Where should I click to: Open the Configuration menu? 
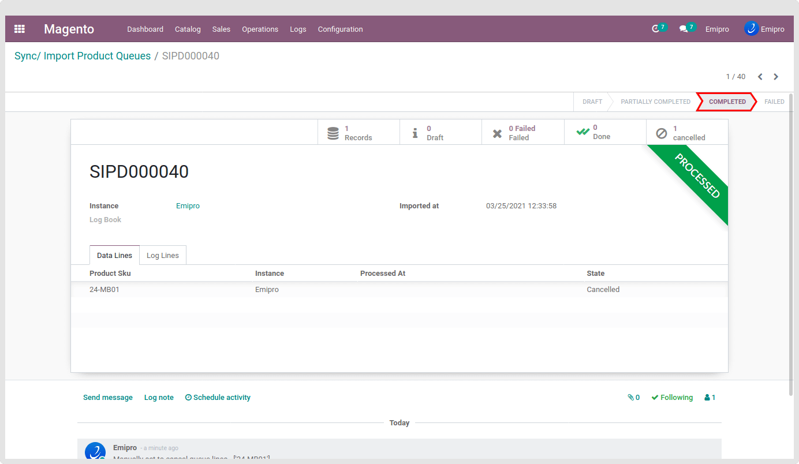[341, 29]
